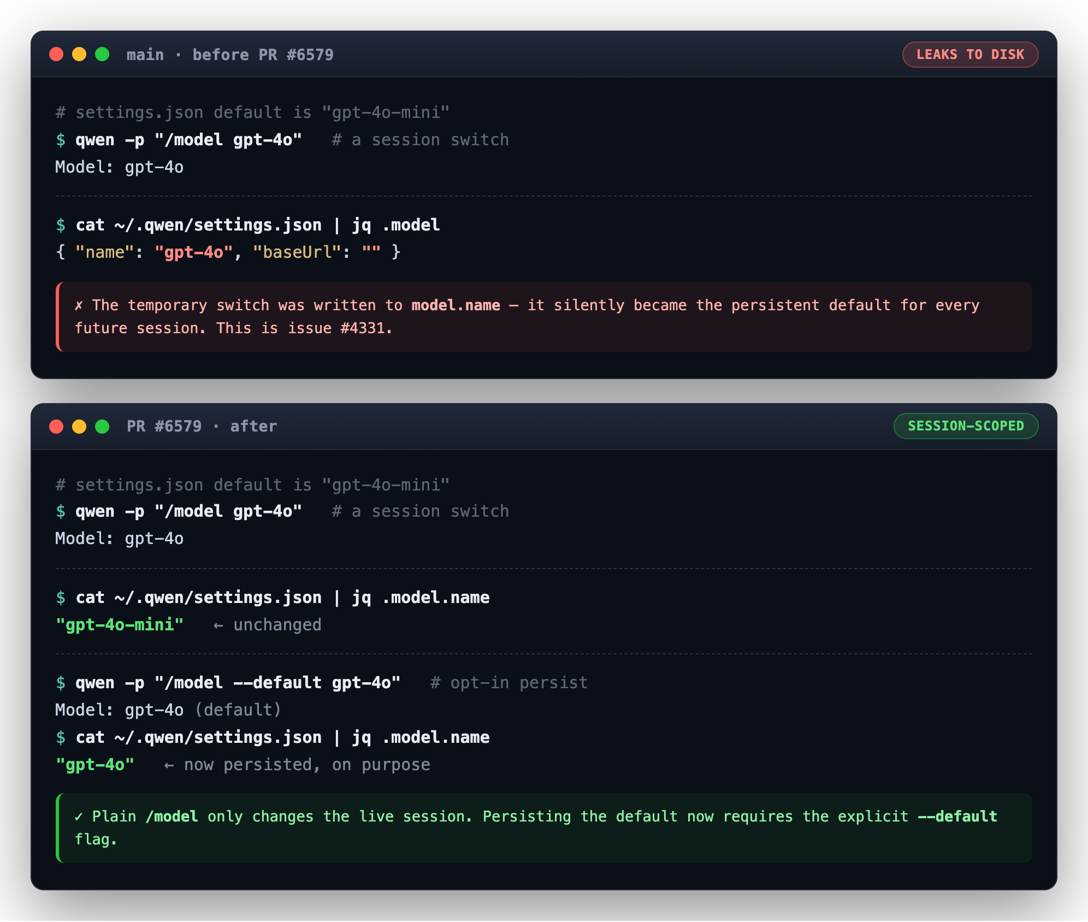
Task: Maximize the "main · before PR #6579" window with green dot
Action: 102,55
